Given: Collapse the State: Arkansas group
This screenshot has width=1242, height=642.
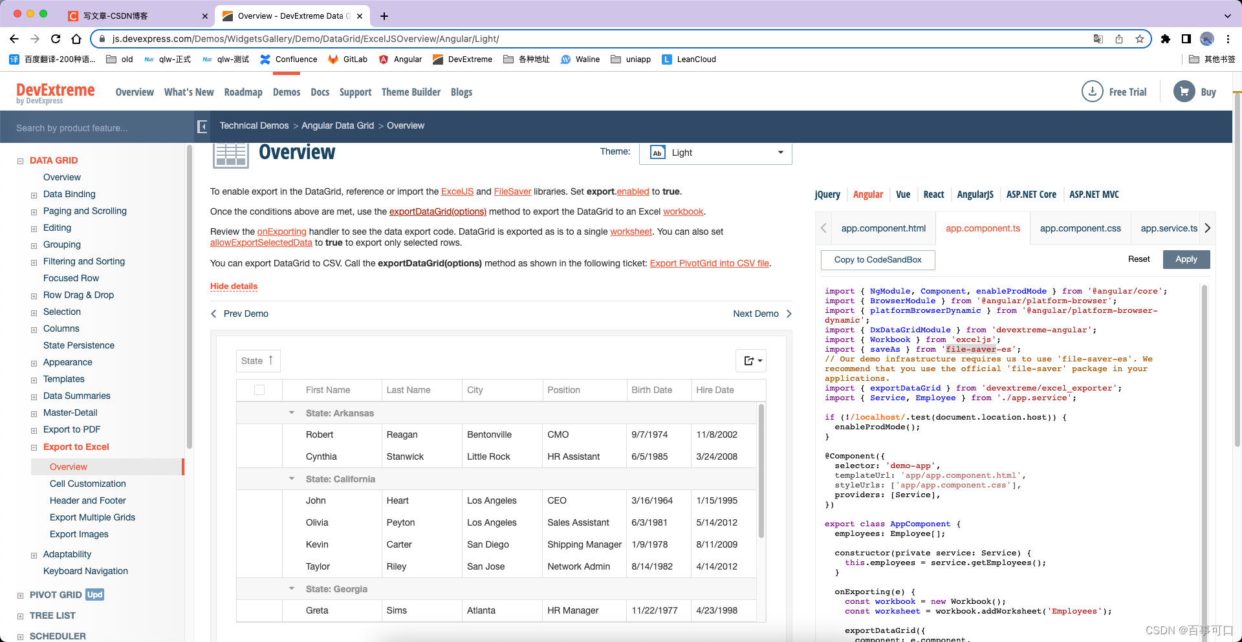Looking at the screenshot, I should [x=292, y=412].
